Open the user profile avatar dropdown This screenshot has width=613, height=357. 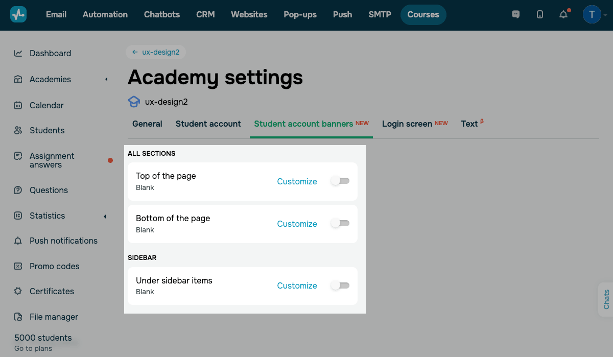point(593,15)
